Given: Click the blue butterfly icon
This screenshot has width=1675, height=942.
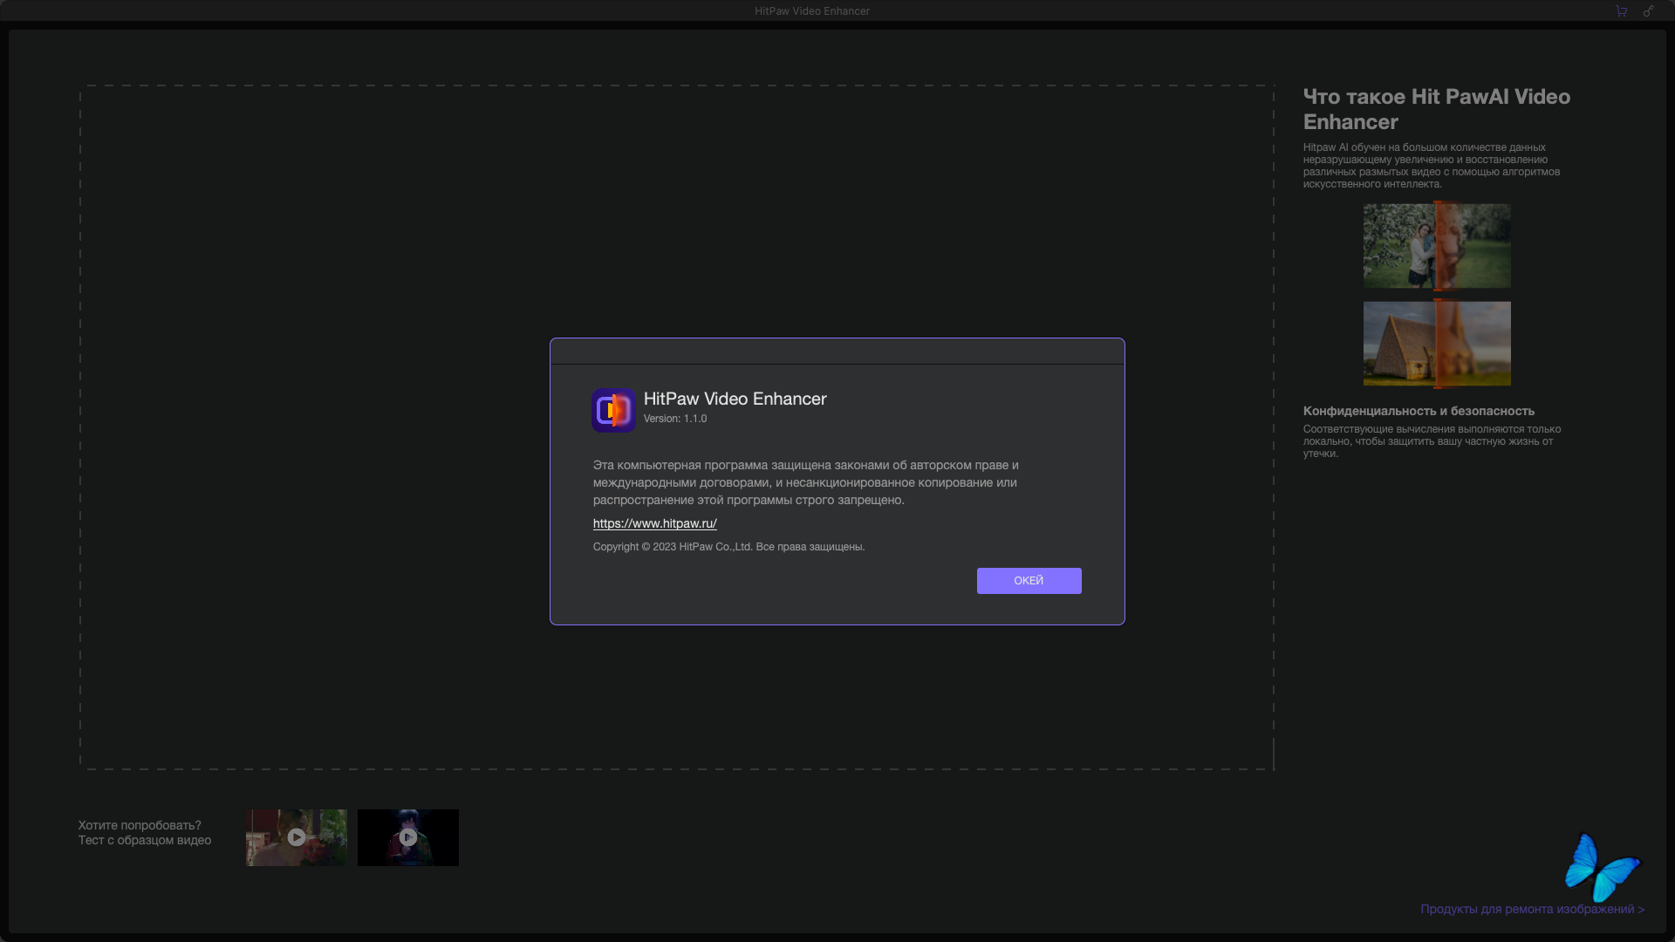Looking at the screenshot, I should tap(1603, 867).
